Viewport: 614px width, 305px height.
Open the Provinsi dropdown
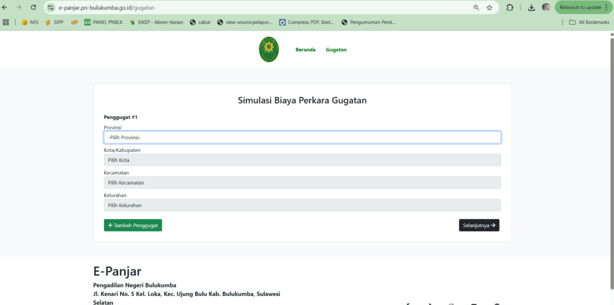[302, 137]
